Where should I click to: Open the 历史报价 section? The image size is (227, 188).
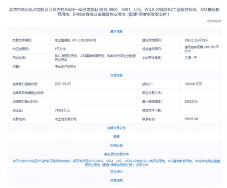tap(117, 172)
